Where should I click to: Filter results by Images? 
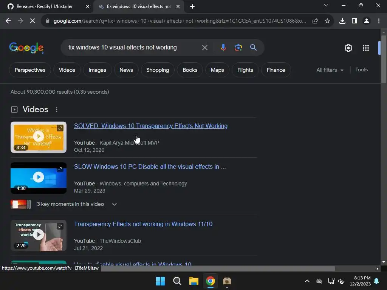click(97, 70)
